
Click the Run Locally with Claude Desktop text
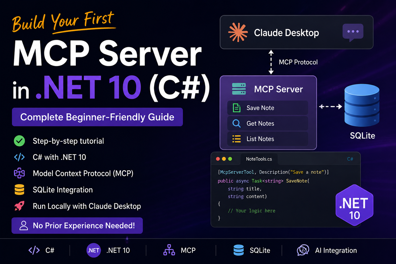pyautogui.click(x=87, y=206)
